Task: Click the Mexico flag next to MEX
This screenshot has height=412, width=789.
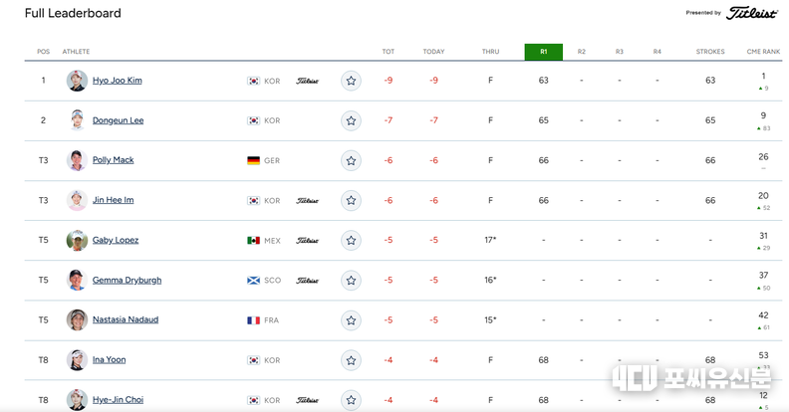Action: point(253,240)
